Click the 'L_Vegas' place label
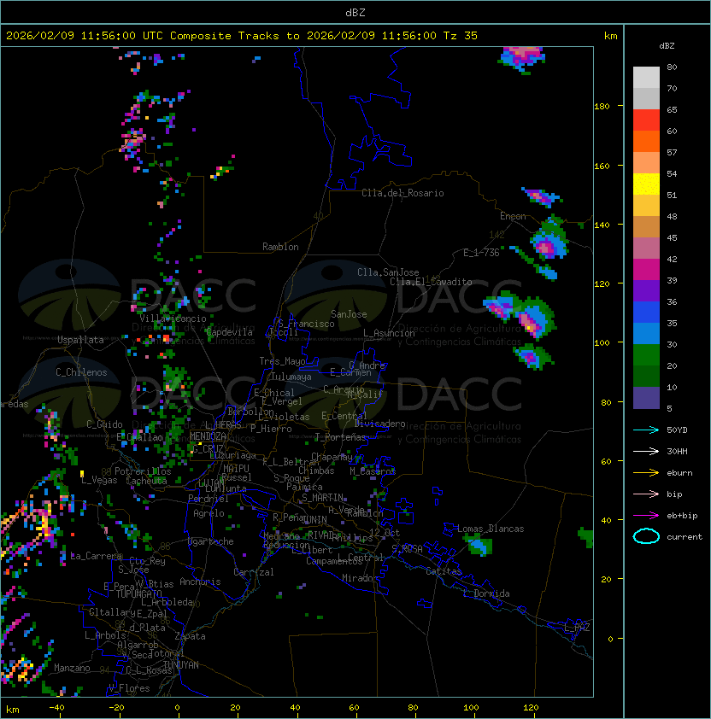This screenshot has height=719, width=711. click(x=99, y=480)
